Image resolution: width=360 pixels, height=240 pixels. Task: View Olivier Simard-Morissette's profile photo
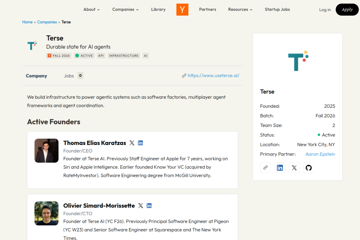pos(46,213)
